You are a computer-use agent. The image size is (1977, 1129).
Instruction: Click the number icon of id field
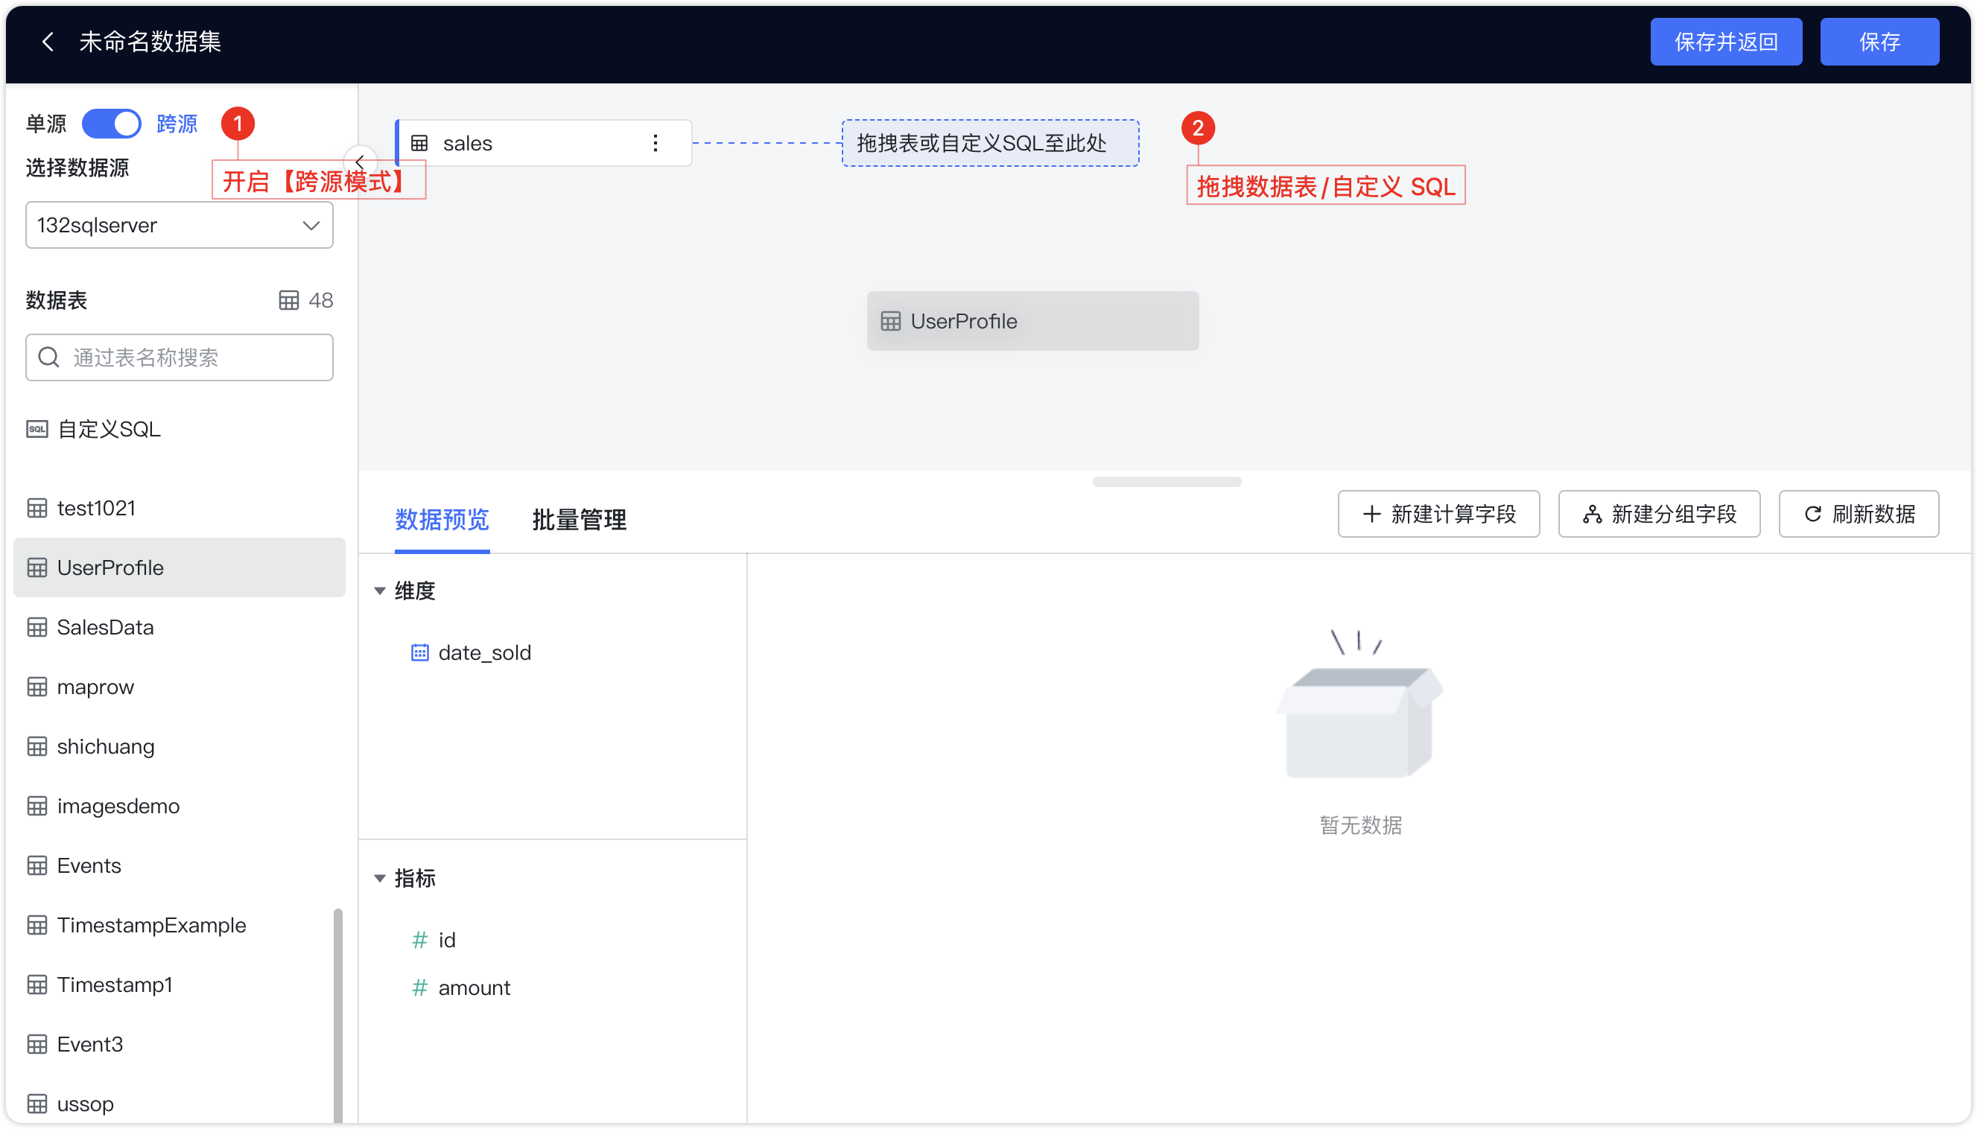pos(419,941)
